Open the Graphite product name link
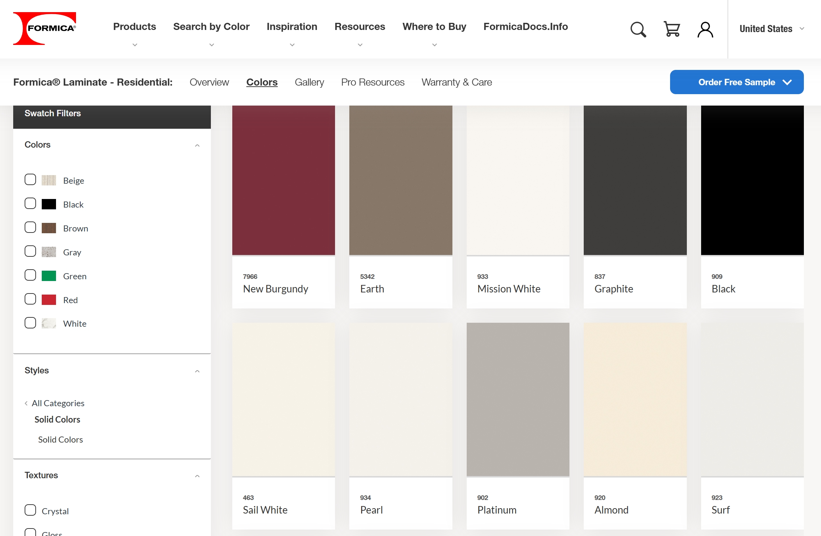 pyautogui.click(x=614, y=289)
